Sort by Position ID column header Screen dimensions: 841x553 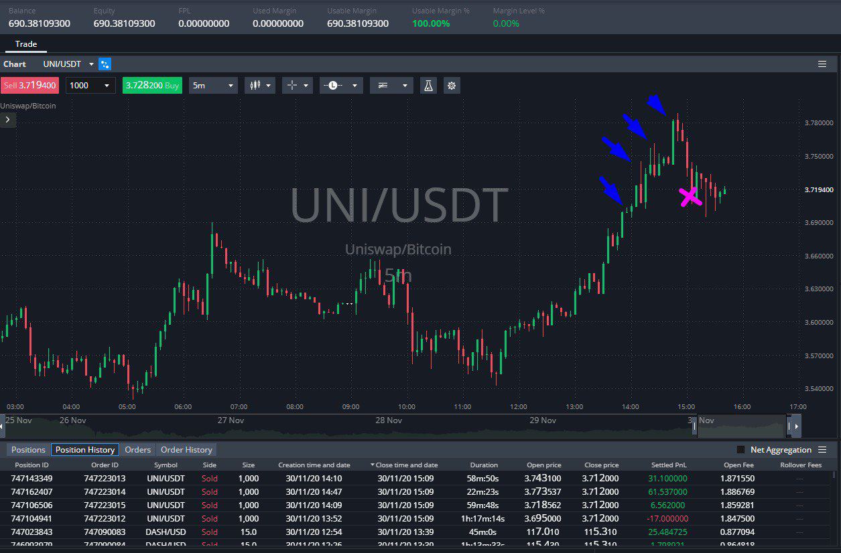31,465
